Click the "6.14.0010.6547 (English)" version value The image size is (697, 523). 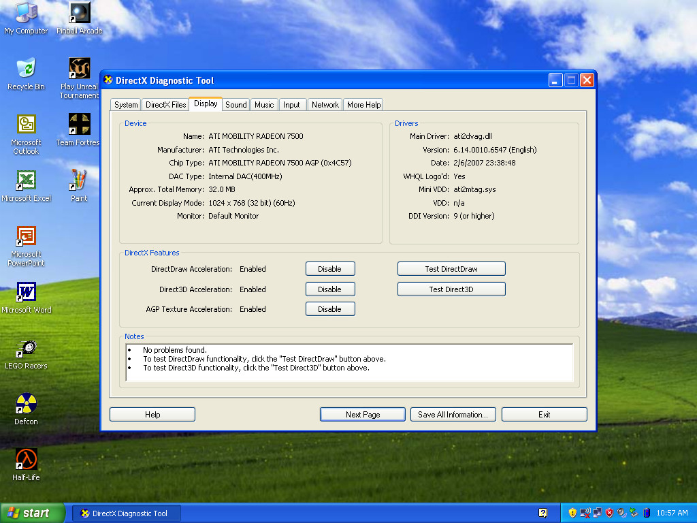(x=495, y=150)
